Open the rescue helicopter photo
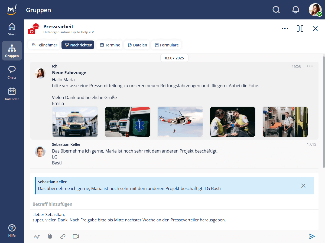This screenshot has height=243, width=325. 180,122
